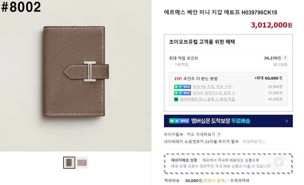This screenshot has height=185, width=304.
Task: Select the gray open wallet thumbnail
Action: click(82, 162)
